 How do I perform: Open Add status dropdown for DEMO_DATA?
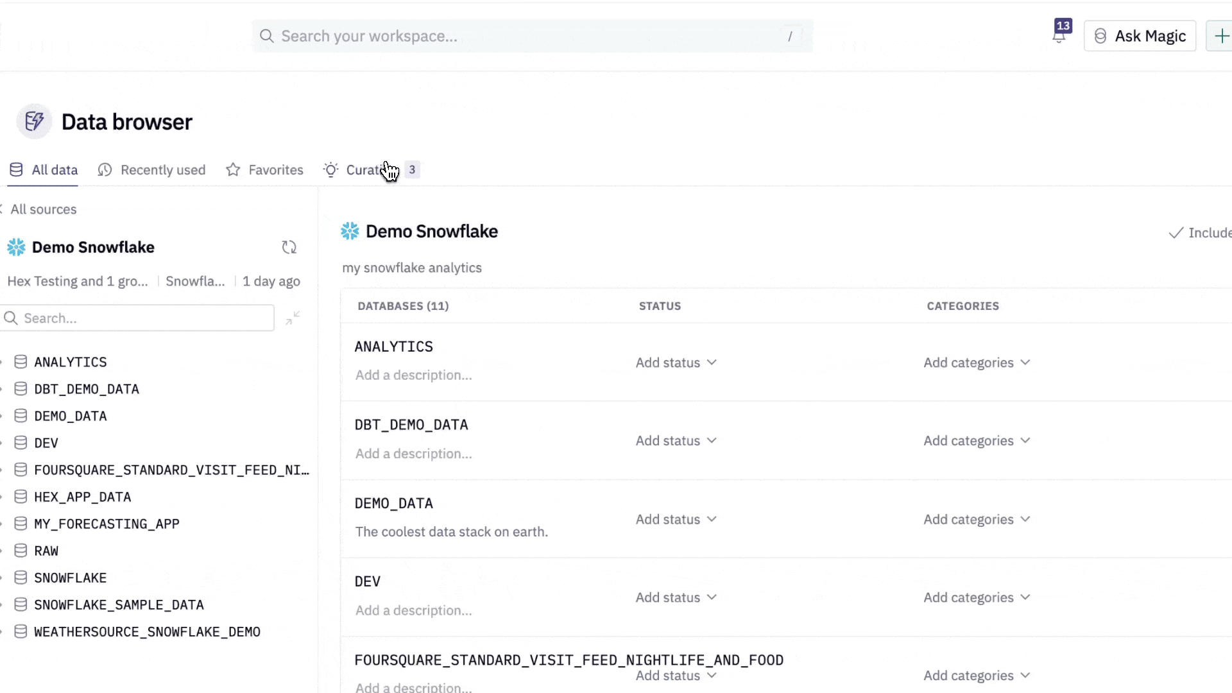(676, 519)
